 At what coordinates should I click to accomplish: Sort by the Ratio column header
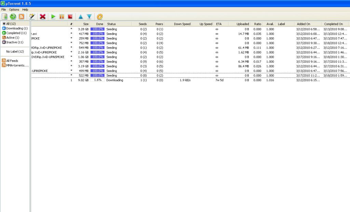[256, 24]
